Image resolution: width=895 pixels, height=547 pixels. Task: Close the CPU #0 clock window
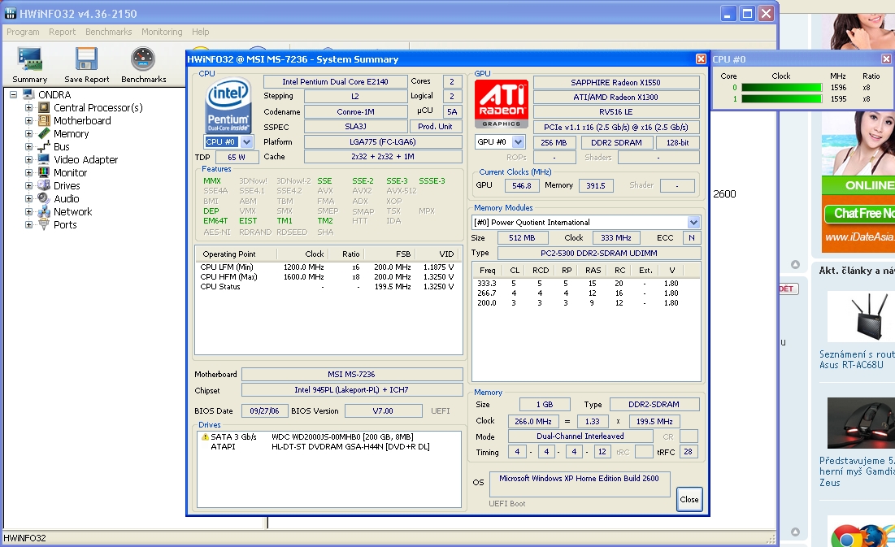pyautogui.click(x=886, y=59)
